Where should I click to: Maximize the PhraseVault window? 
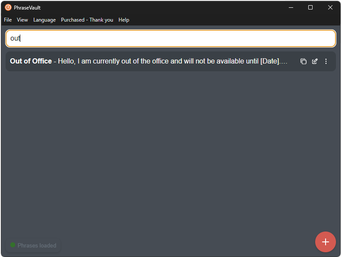tap(310, 8)
